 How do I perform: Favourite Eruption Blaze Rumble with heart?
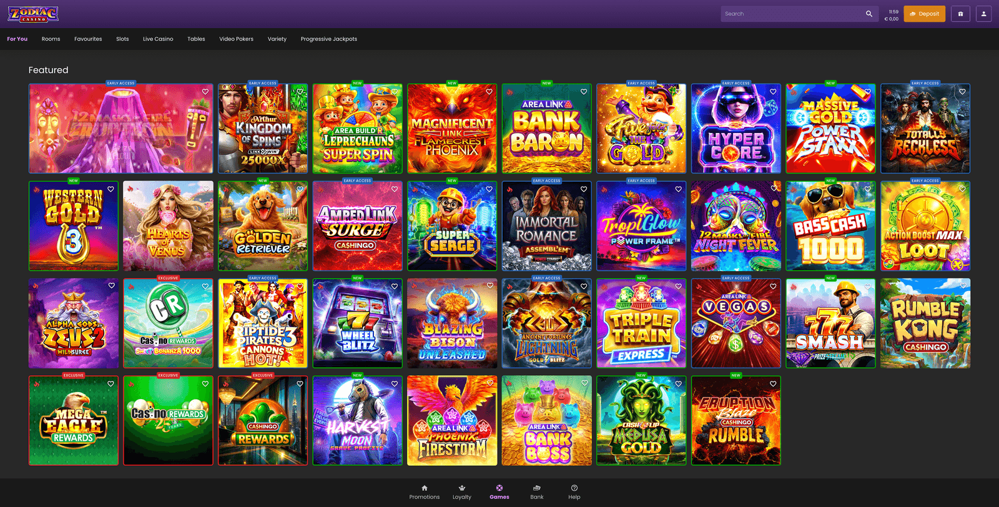point(773,384)
